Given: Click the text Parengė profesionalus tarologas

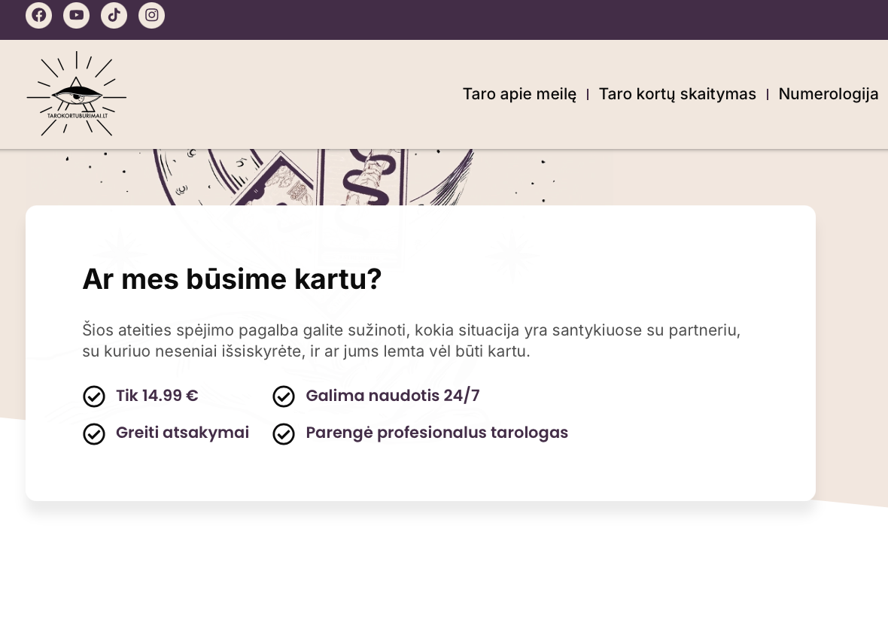Looking at the screenshot, I should point(436,433).
